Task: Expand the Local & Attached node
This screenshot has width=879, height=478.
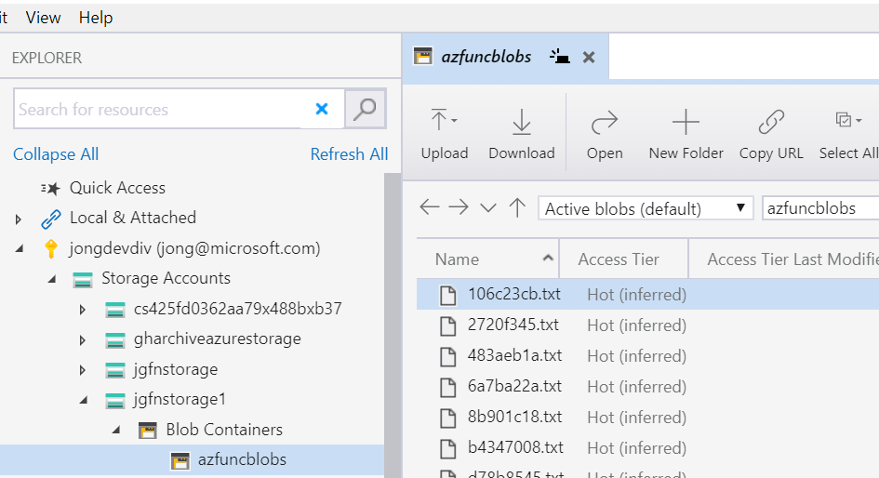Action: tap(19, 219)
